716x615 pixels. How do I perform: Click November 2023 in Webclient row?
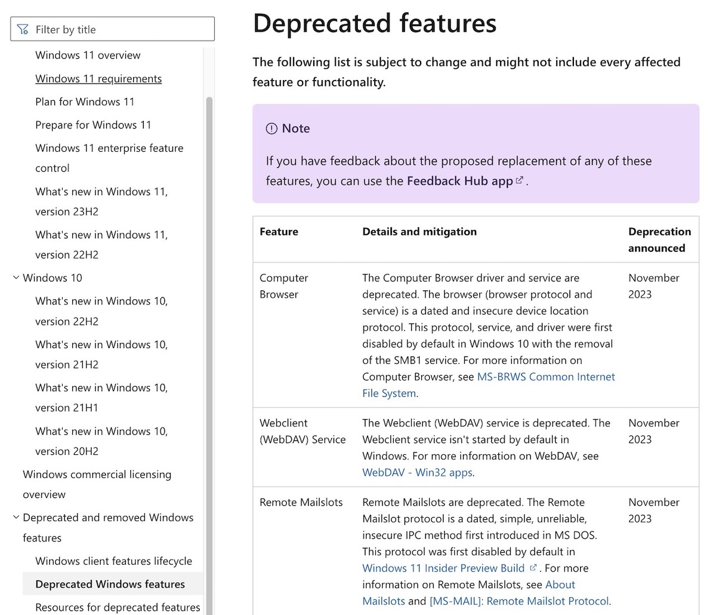654,431
